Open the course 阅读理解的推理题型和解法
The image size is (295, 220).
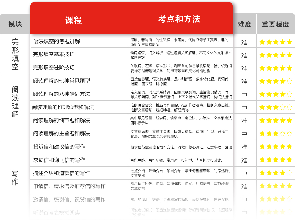click(x=63, y=107)
